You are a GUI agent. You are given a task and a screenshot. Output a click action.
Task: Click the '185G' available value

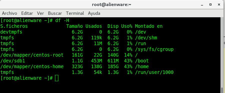(x=113, y=66)
